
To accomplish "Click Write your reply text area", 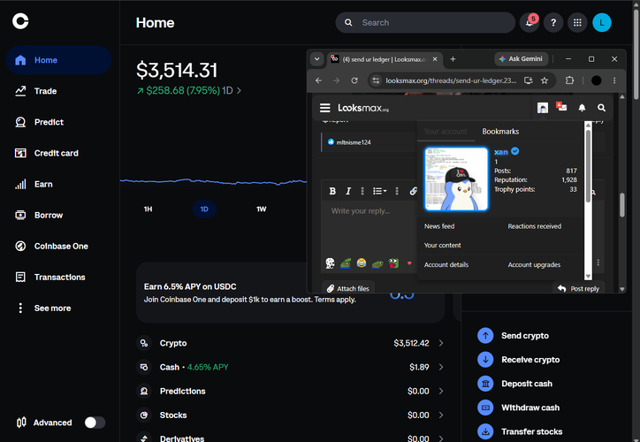I will point(370,229).
